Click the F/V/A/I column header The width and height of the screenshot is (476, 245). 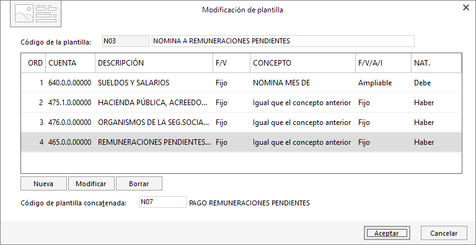pyautogui.click(x=384, y=63)
